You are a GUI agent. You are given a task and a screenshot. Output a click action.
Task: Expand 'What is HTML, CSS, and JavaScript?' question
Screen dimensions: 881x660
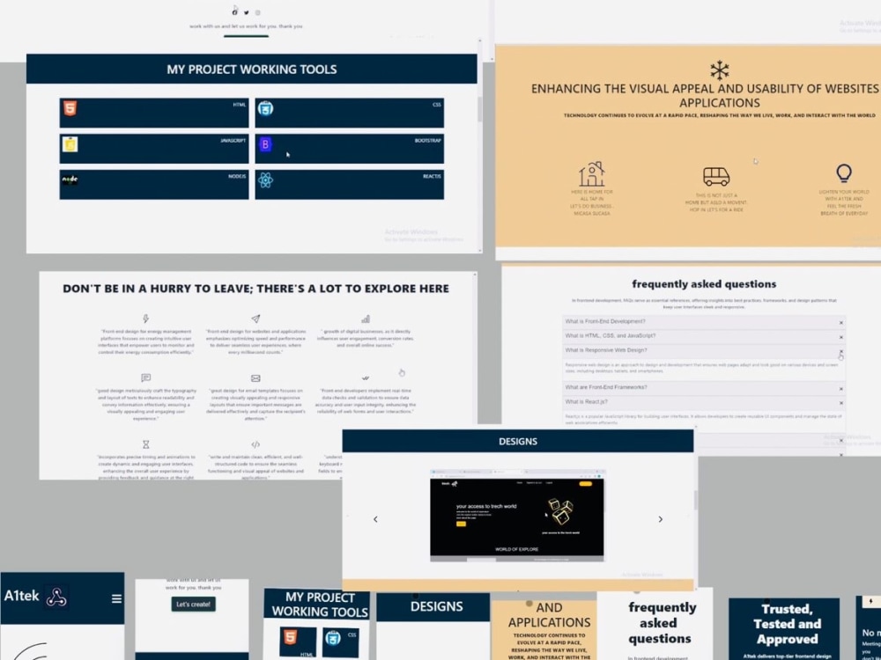pyautogui.click(x=704, y=336)
